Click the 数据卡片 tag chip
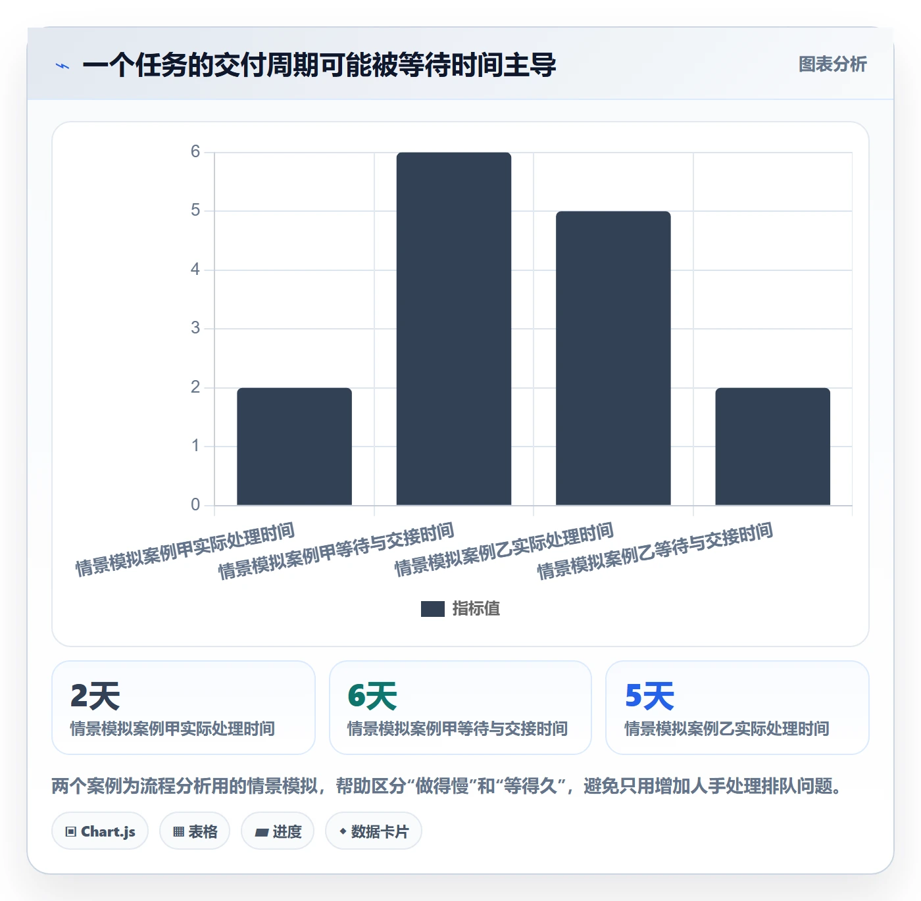The image size is (921, 901). click(374, 831)
